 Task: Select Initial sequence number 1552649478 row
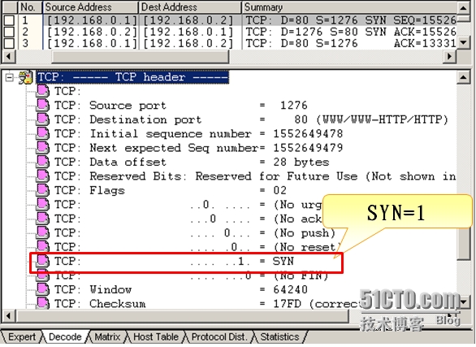pyautogui.click(x=198, y=133)
